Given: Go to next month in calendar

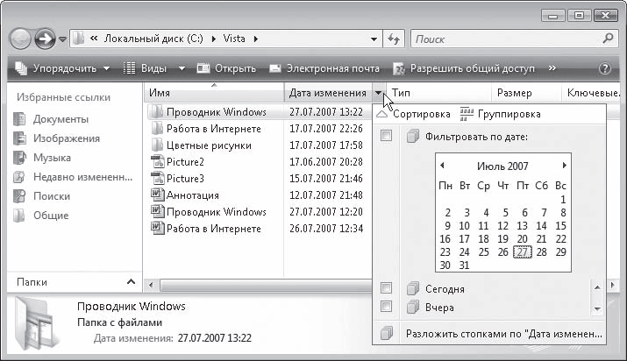Looking at the screenshot, I should (x=565, y=165).
